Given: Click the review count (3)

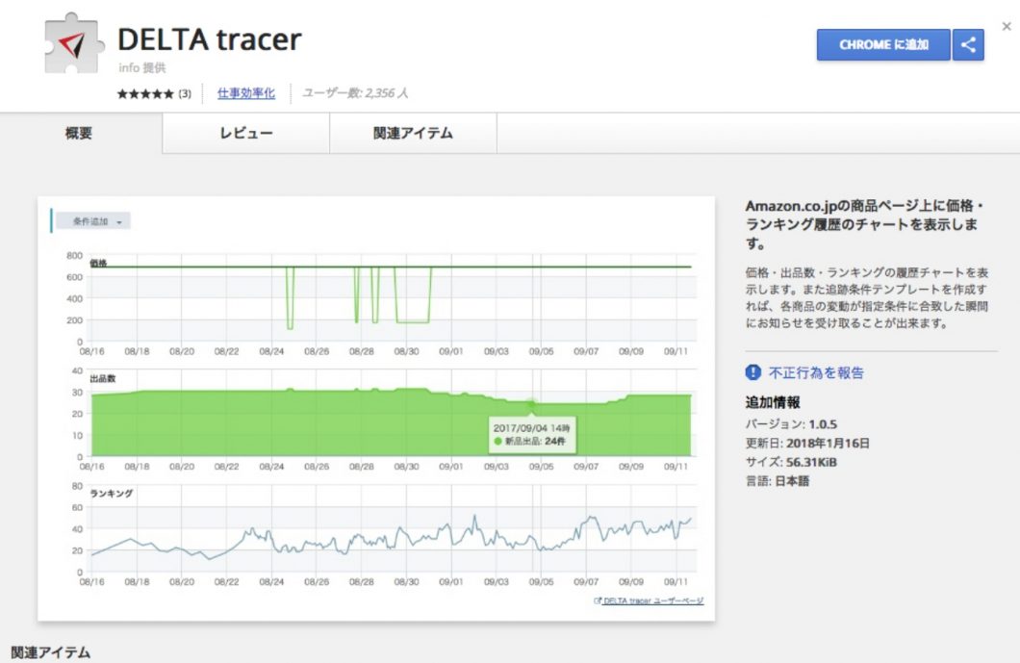Looking at the screenshot, I should [185, 93].
